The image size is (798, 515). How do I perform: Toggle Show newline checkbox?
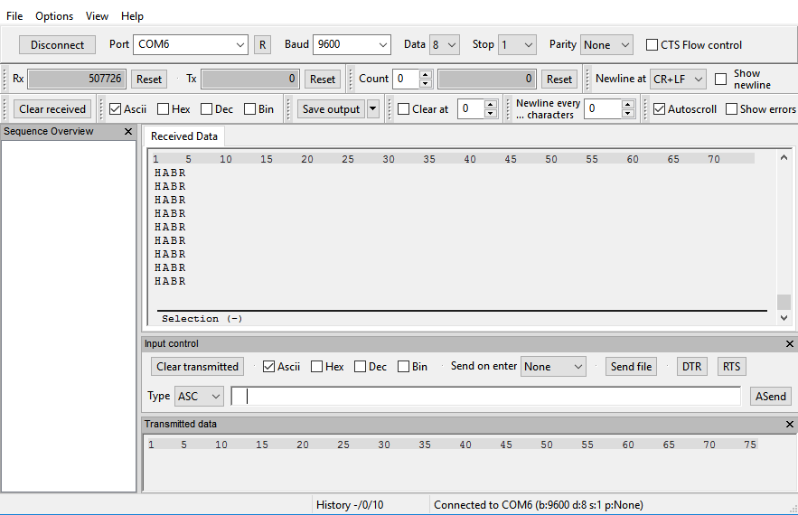pyautogui.click(x=720, y=79)
